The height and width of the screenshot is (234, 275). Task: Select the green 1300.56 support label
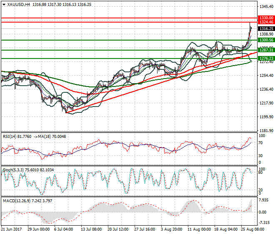[x=266, y=40]
